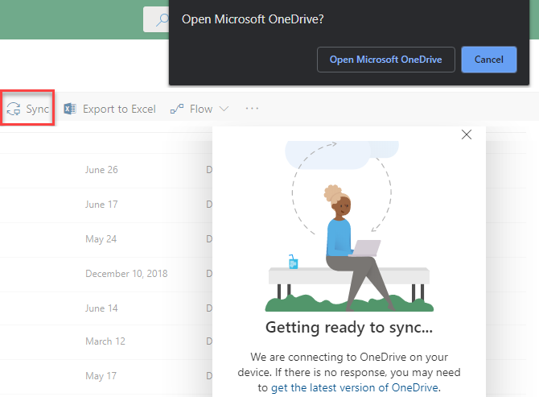The image size is (539, 397).
Task: Select the May 17 date cell
Action: point(101,376)
